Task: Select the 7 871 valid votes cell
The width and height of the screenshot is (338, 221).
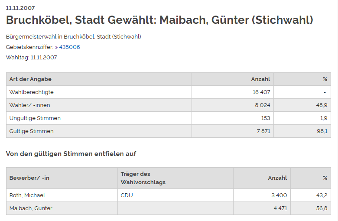Action: tap(263, 131)
